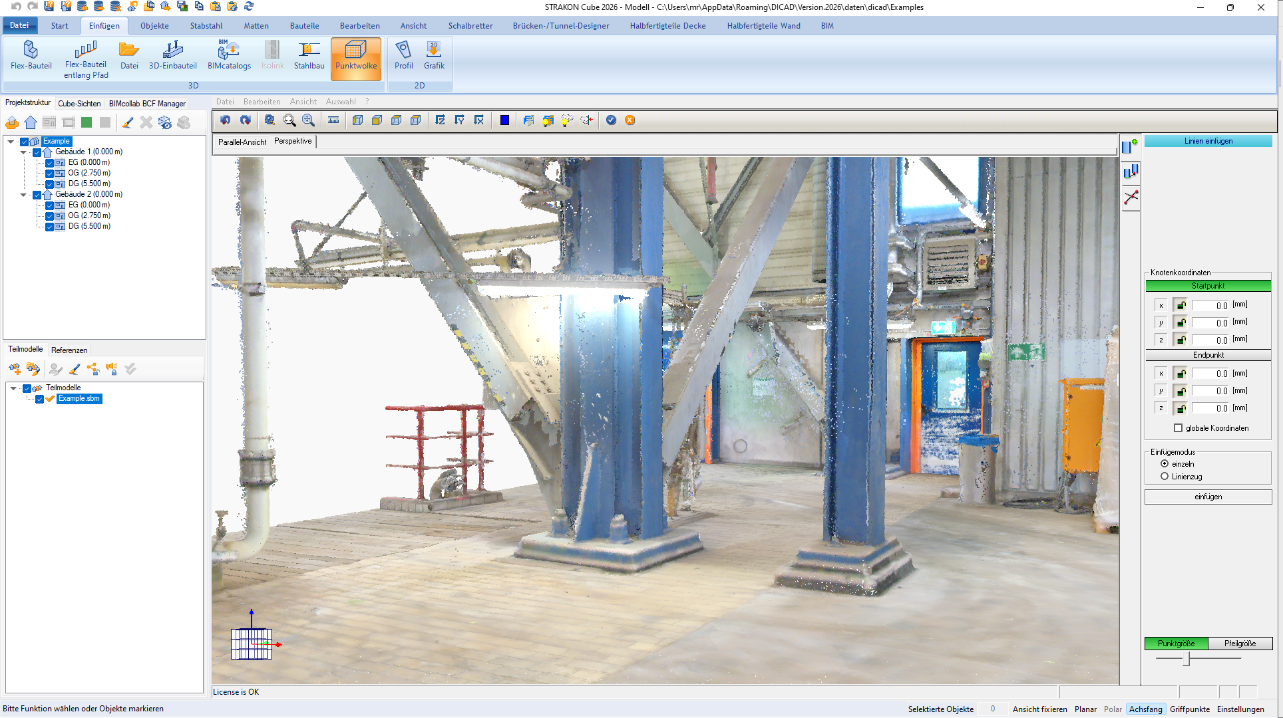Uncheck EG (0.000 m) under Gebäude 1
1283x718 pixels.
[x=51, y=162]
